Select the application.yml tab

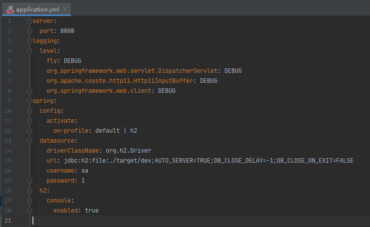pyautogui.click(x=37, y=9)
